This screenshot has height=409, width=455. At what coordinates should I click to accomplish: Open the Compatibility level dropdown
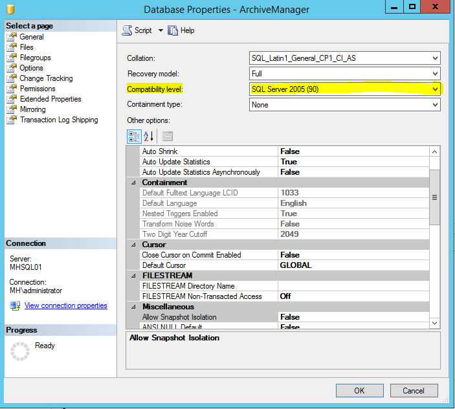tap(434, 89)
